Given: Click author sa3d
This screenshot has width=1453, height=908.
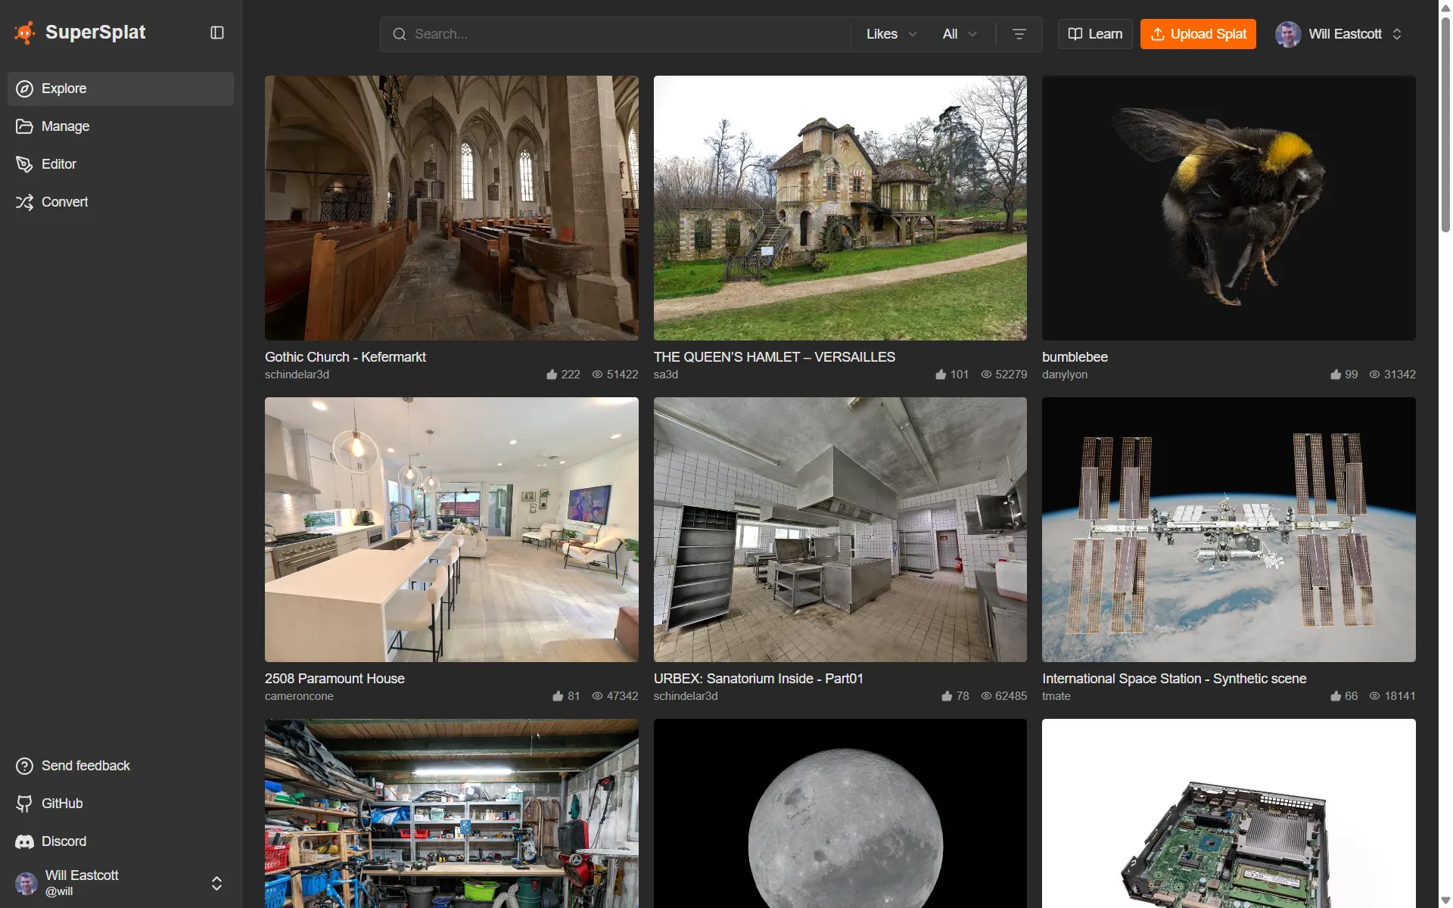Looking at the screenshot, I should [666, 375].
